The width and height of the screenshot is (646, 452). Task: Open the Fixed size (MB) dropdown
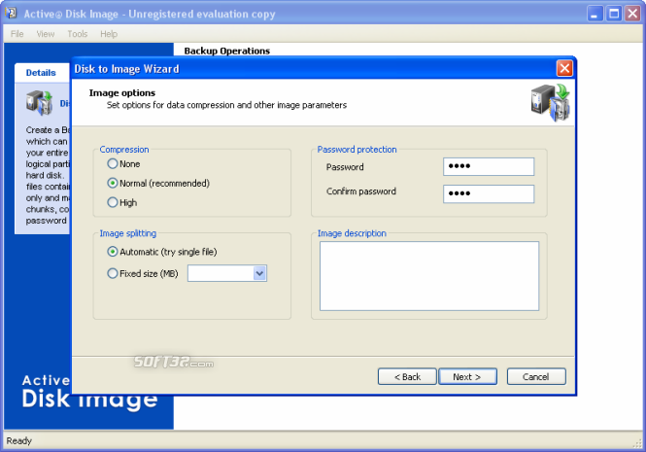tap(259, 273)
